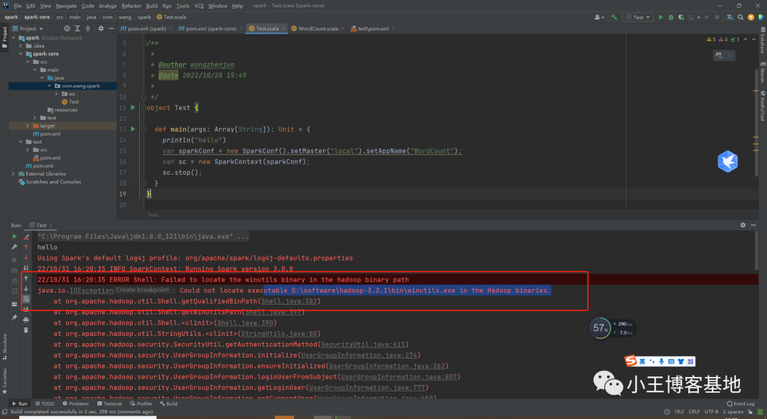Screen dimensions: 767x419
Task: Start debugging with the green bug icon
Action: pos(671,17)
